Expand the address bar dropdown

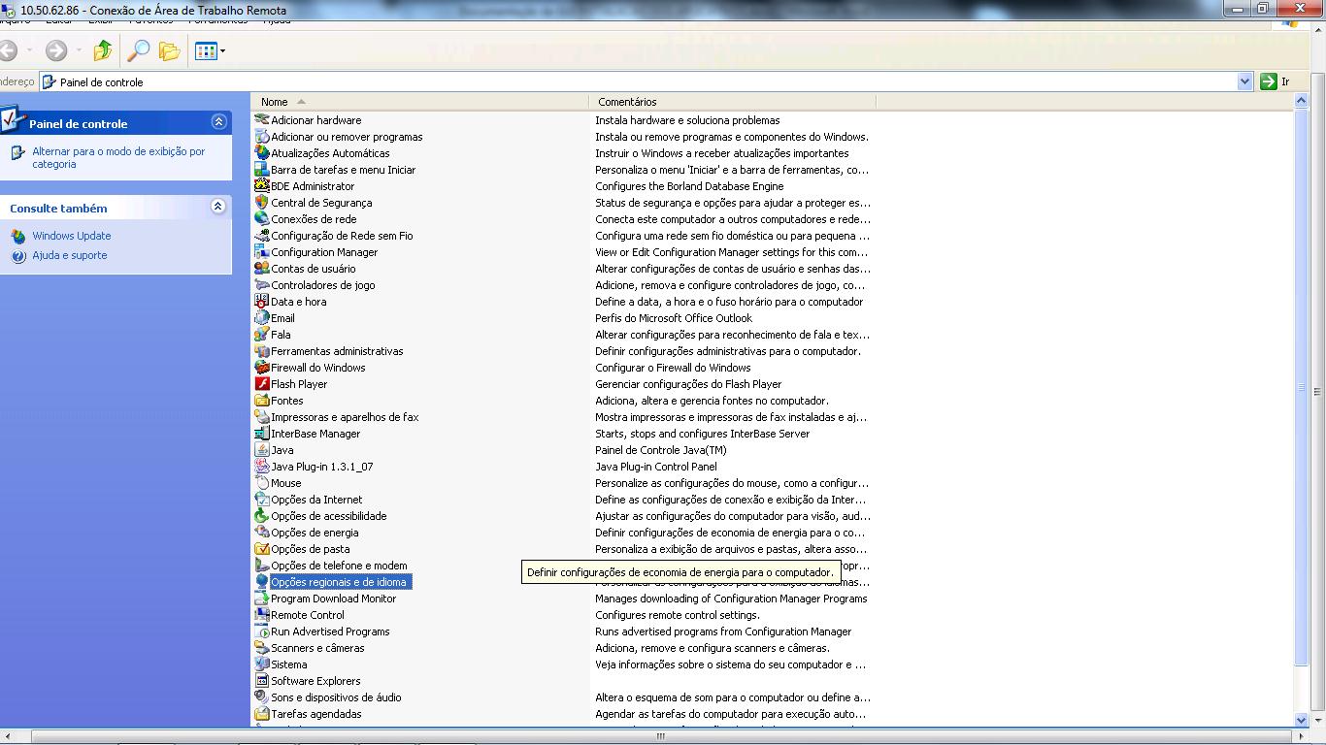[x=1244, y=82]
